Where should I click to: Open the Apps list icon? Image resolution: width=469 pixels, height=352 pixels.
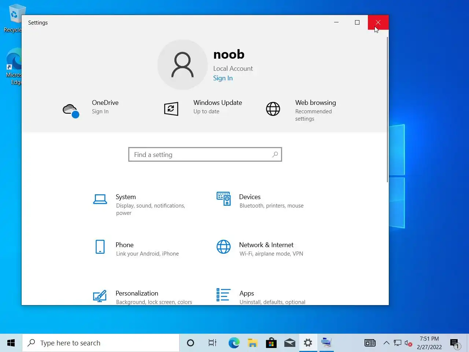point(223,295)
